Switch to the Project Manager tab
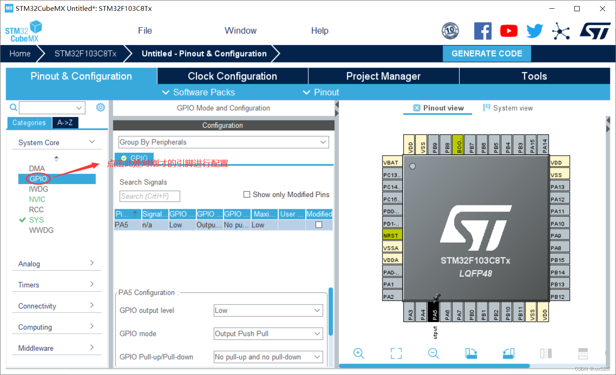The width and height of the screenshot is (616, 375). (x=384, y=76)
